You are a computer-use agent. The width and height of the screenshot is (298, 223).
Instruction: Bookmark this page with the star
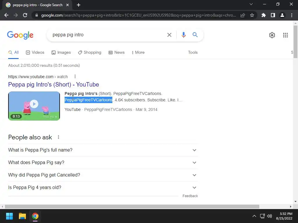(x=252, y=15)
